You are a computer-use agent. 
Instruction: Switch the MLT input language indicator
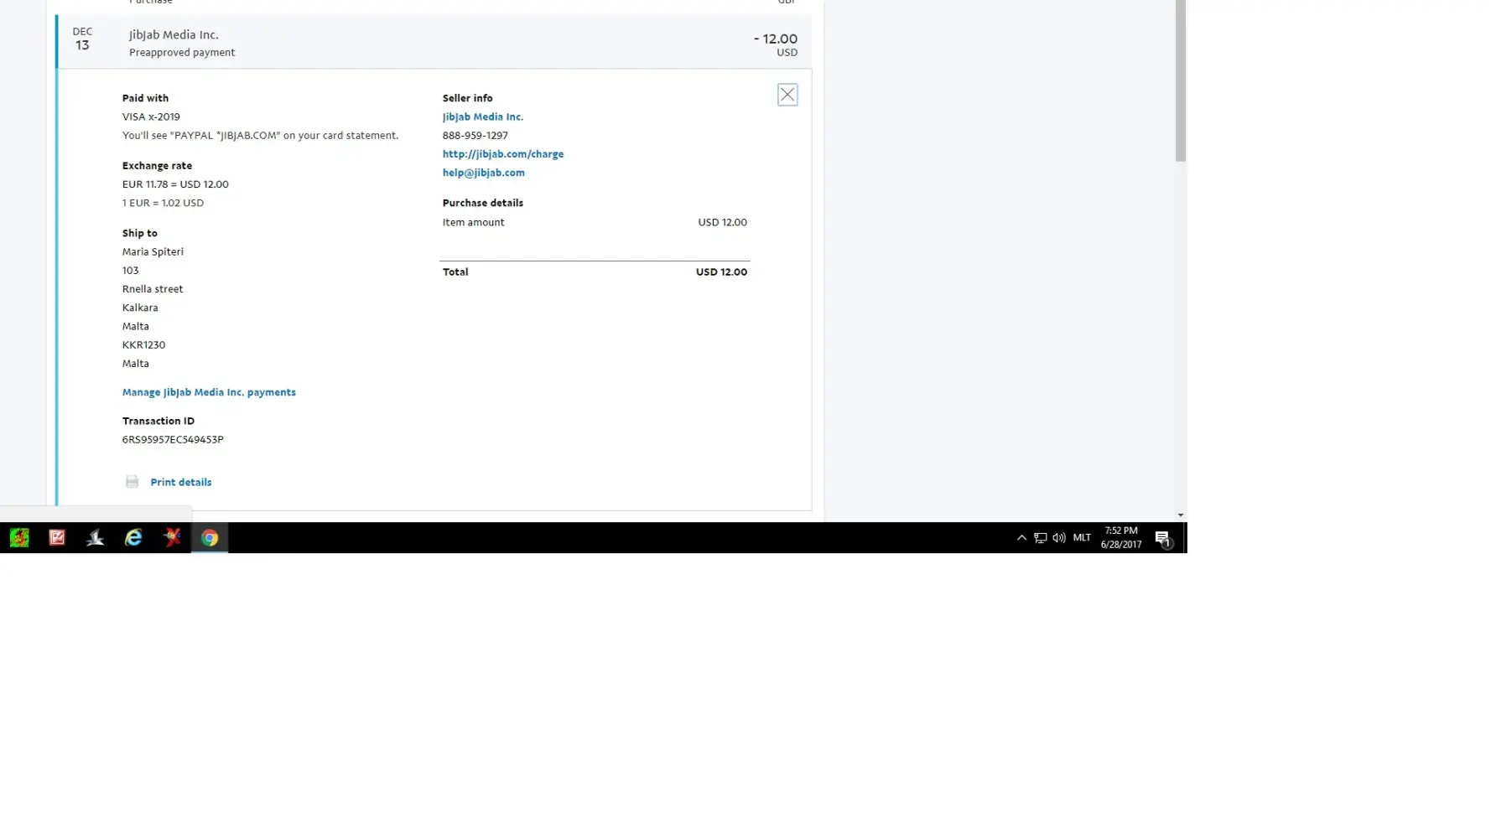1082,538
